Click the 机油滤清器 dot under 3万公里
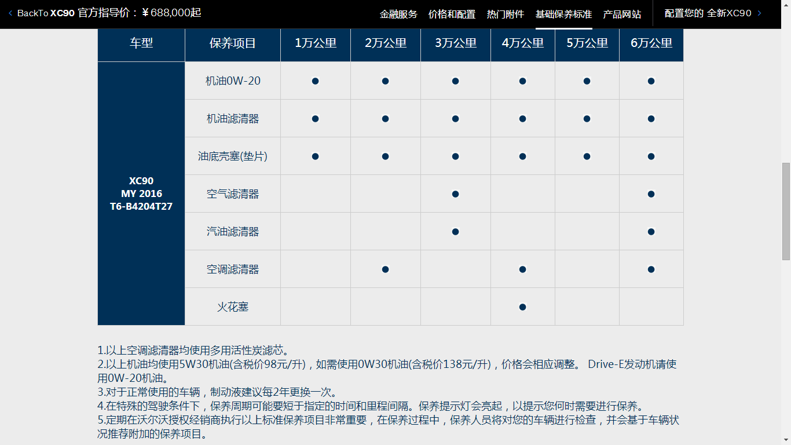The height and width of the screenshot is (445, 791). coord(455,119)
